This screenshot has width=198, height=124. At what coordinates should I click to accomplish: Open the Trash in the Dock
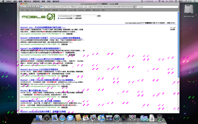point(160,118)
